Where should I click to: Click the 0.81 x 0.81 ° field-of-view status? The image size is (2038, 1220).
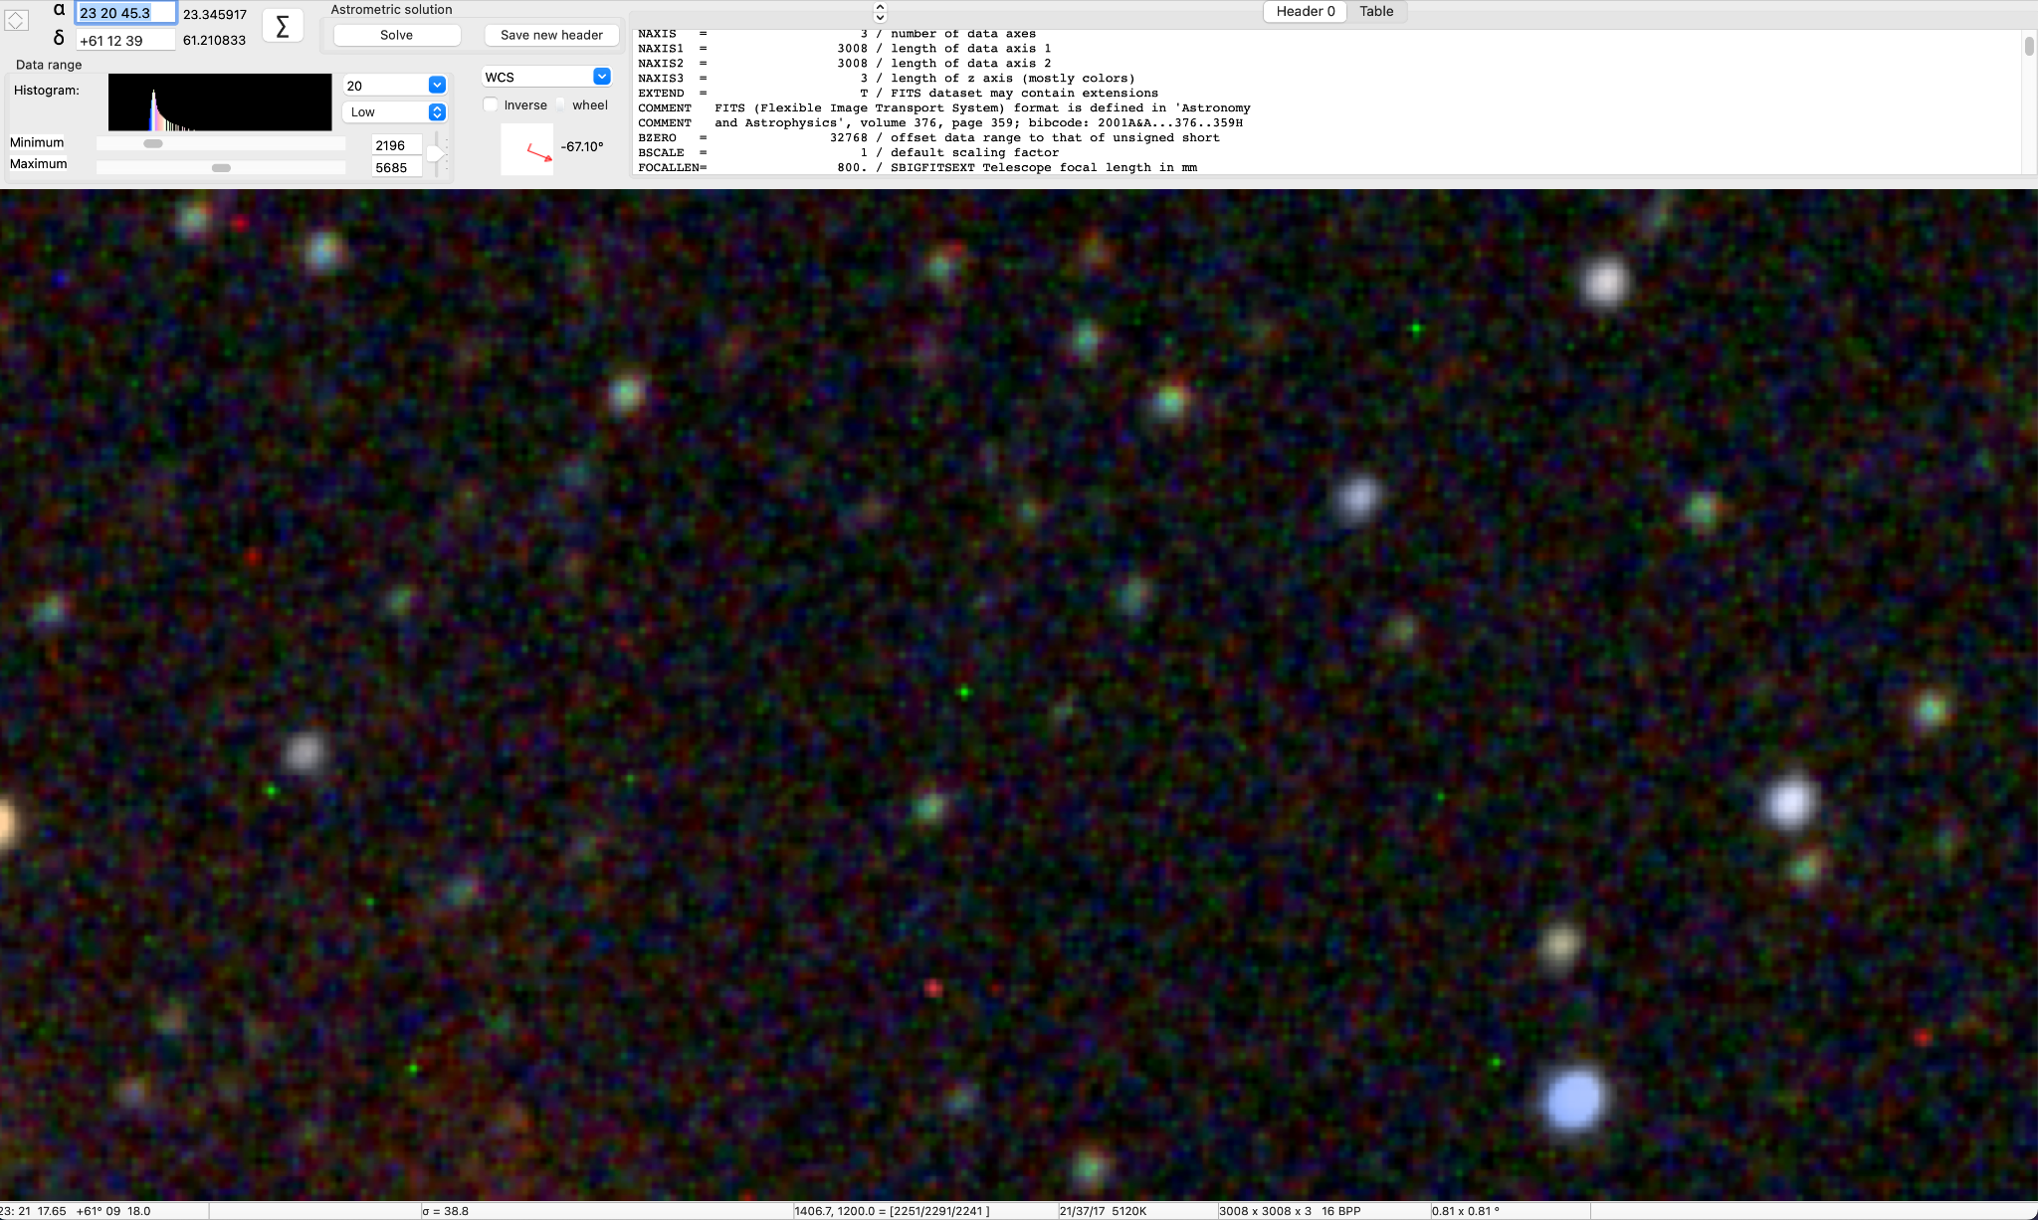pos(1465,1211)
